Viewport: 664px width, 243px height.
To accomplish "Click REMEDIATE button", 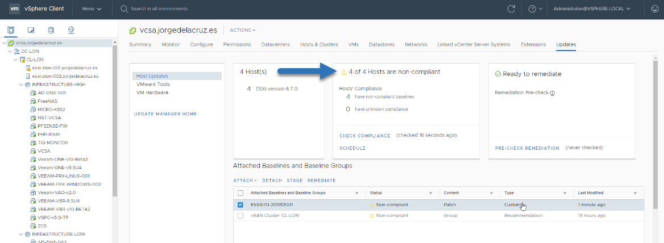I will coord(321,181).
